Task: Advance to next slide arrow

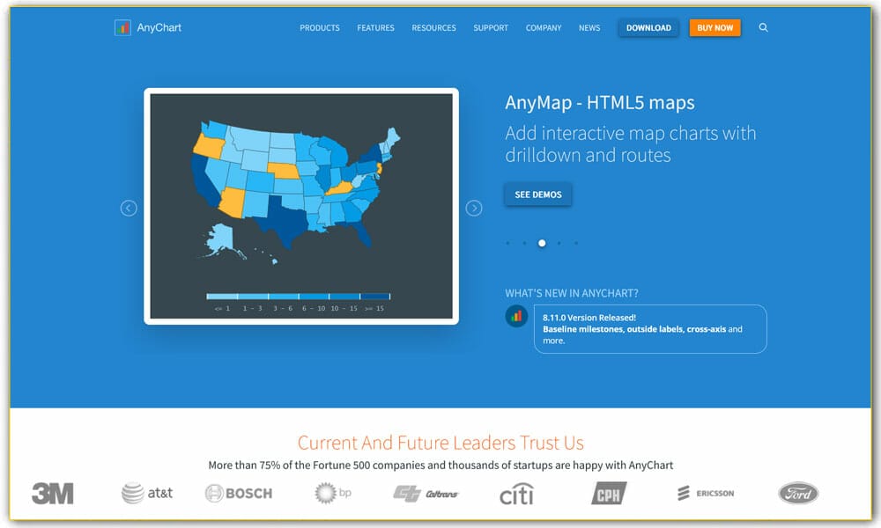Action: (474, 209)
